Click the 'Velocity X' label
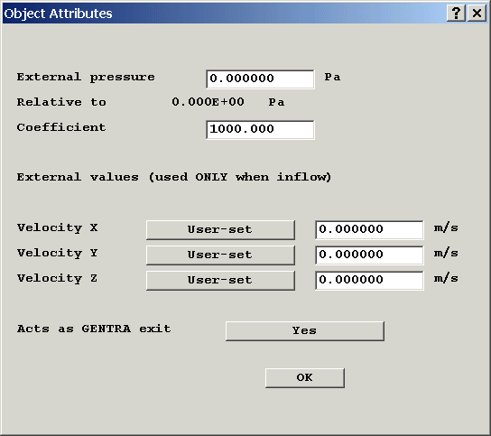The height and width of the screenshot is (436, 491). pos(57,227)
